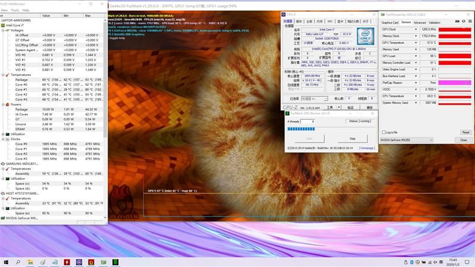The height and width of the screenshot is (267, 475).
Task: Open the GPU Clock sensor dropdown
Action: (416, 29)
